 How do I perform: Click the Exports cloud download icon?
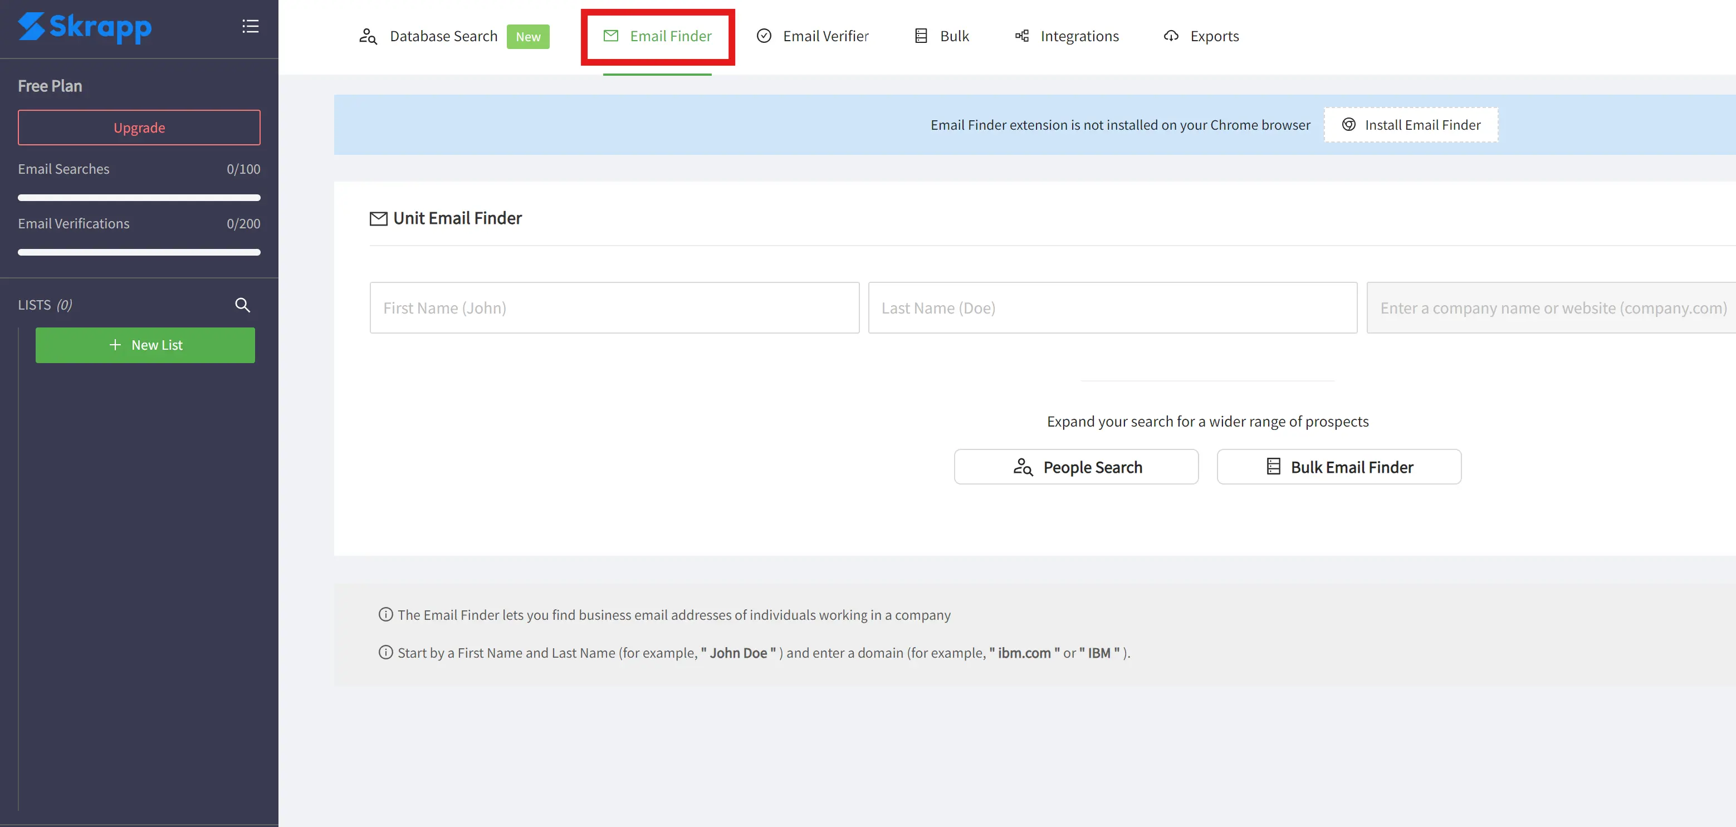(x=1171, y=36)
